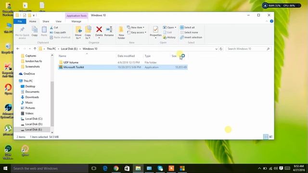This screenshot has height=173, width=308.
Task: Open Microsoft Edge on taskbar
Action: coord(105,168)
